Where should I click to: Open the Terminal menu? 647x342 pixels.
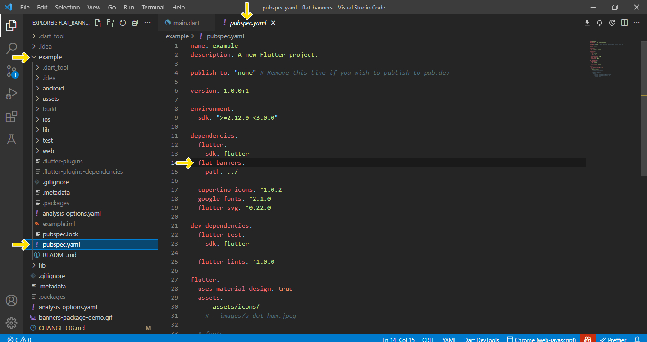153,8
